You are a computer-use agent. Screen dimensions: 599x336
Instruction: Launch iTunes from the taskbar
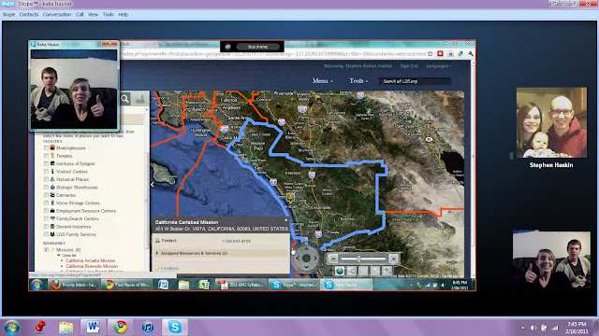(x=148, y=327)
